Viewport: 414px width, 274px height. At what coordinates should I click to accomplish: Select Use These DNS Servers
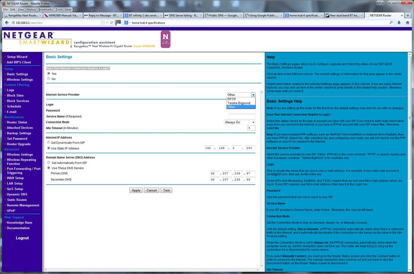(x=48, y=168)
